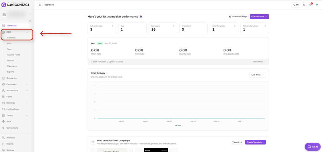Expand the Campaigns submenu chevron
The image size is (322, 152).
(x=27, y=84)
